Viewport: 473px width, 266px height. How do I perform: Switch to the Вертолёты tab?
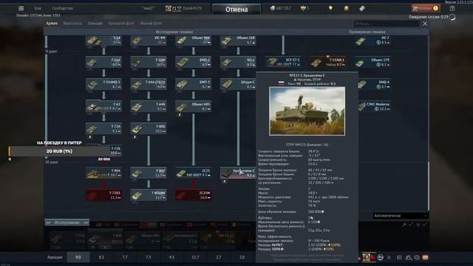pyautogui.click(x=72, y=23)
